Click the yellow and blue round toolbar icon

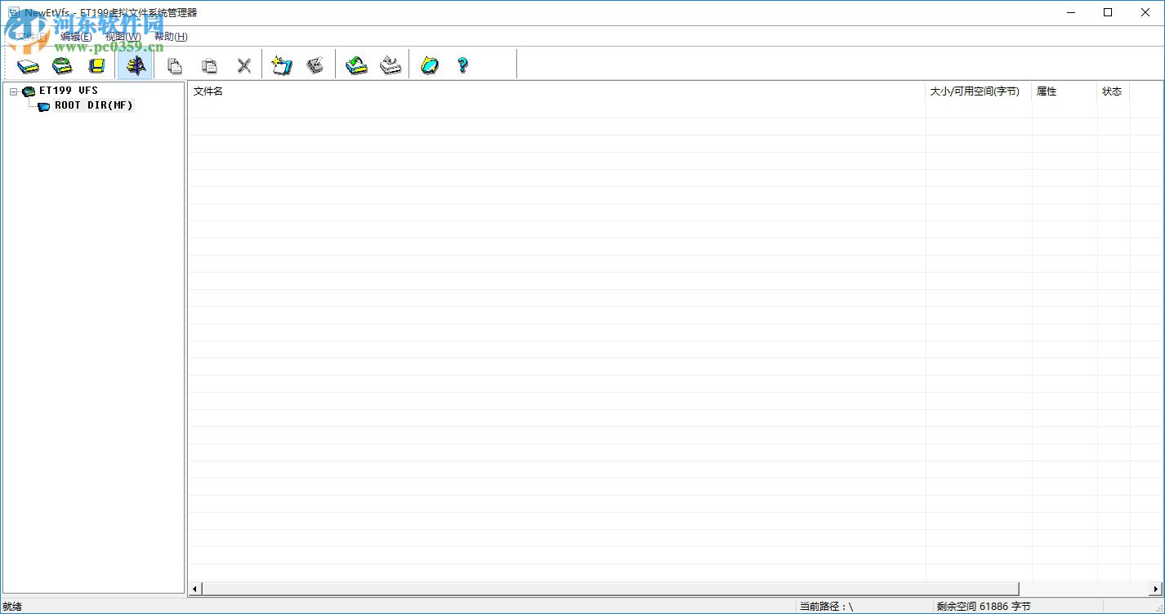[x=430, y=65]
